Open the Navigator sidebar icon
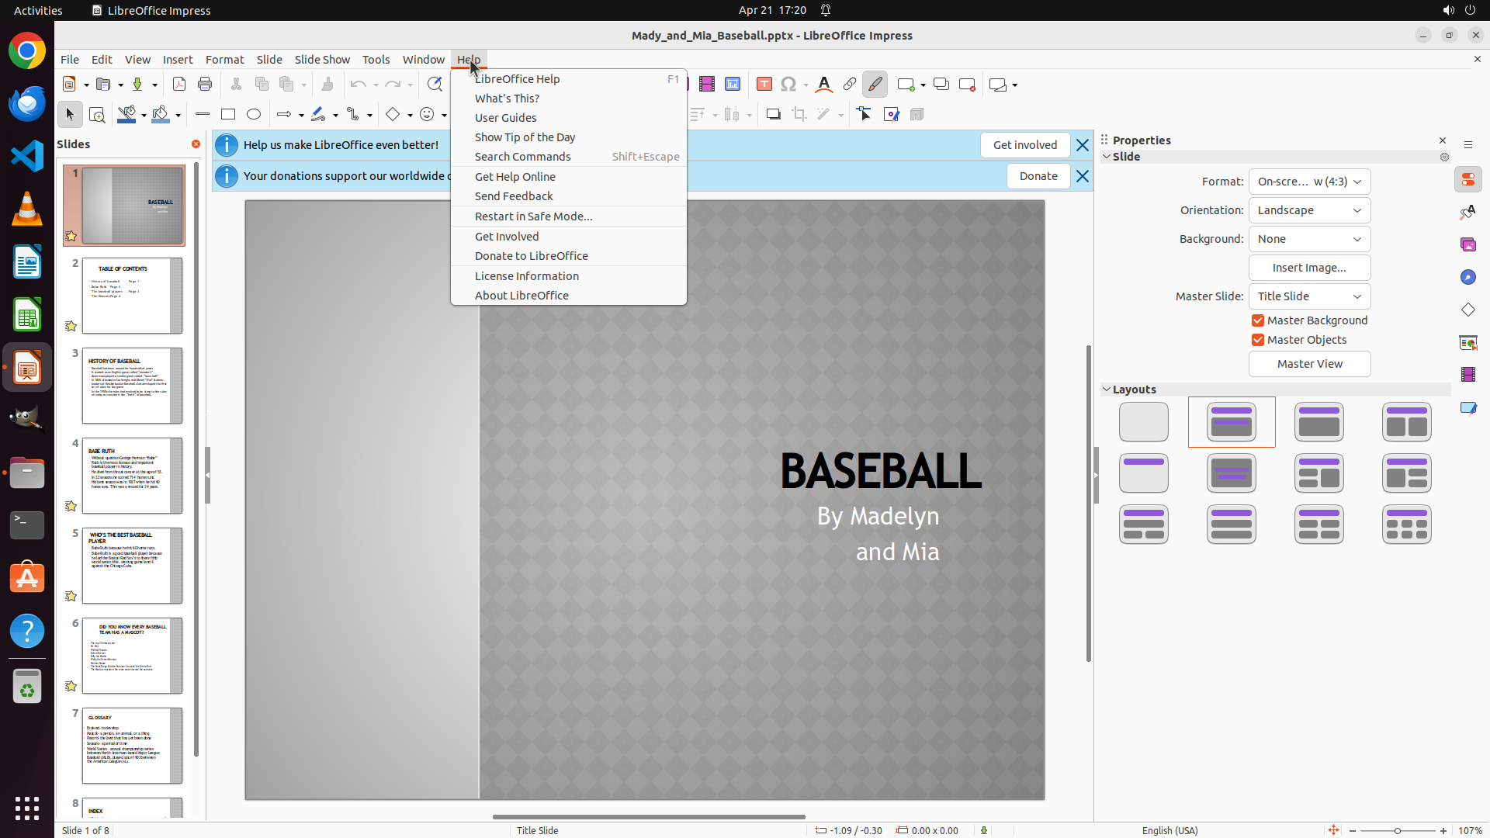The image size is (1490, 838). 1467,277
